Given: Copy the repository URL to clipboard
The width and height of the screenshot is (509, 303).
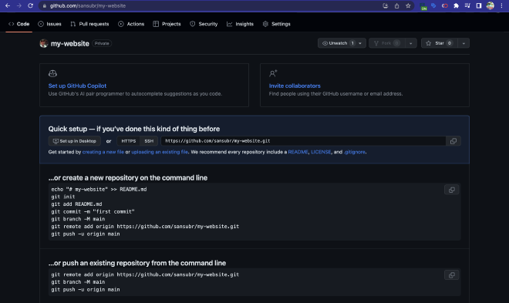Looking at the screenshot, I should point(453,141).
